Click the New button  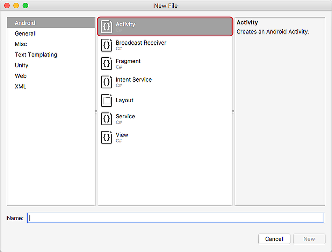309,239
